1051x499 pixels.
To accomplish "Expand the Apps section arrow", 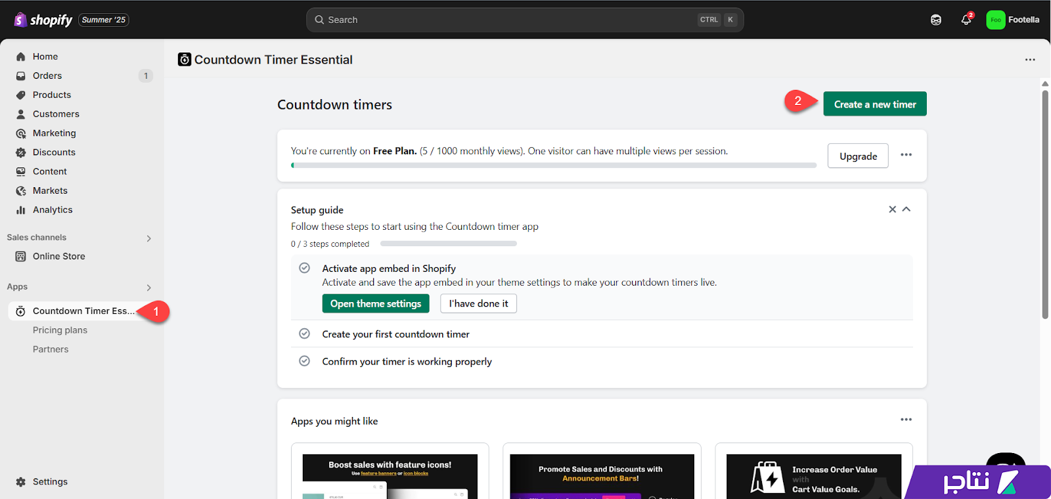I will pyautogui.click(x=149, y=288).
